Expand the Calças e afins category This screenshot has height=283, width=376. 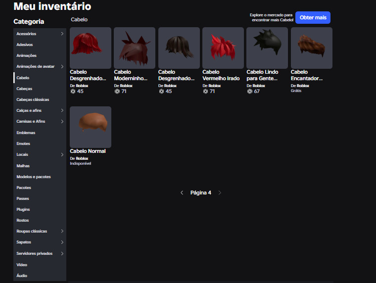point(62,110)
